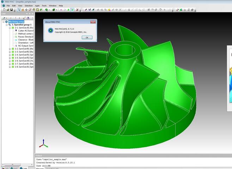The image size is (232, 169).
Task: Click the green grid view icon
Action: coord(41,10)
